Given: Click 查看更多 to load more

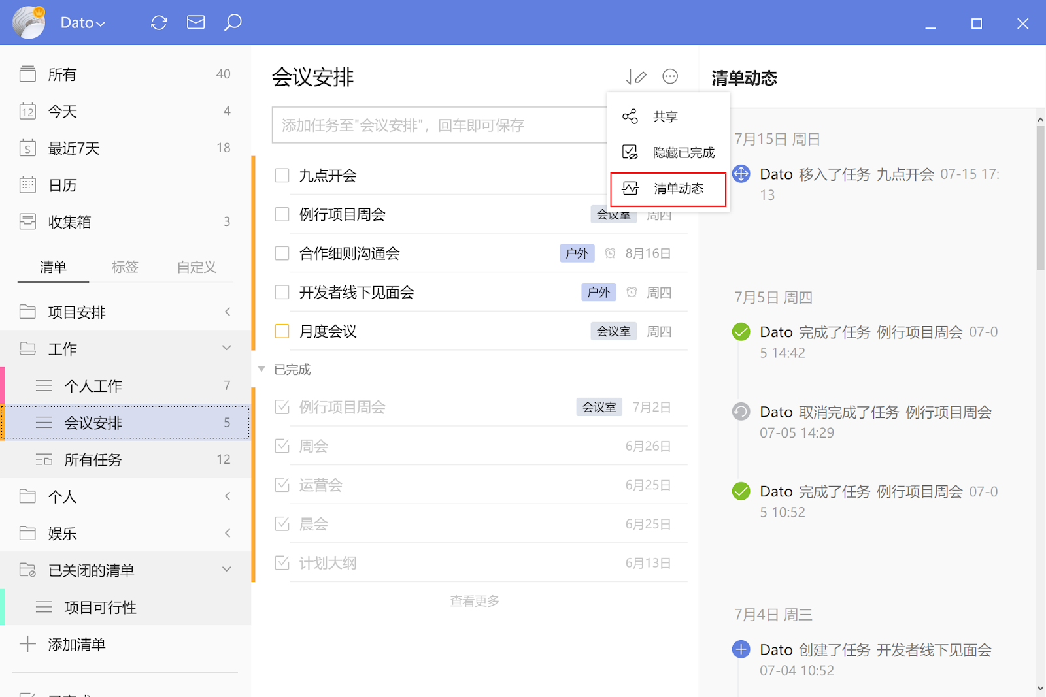Looking at the screenshot, I should pyautogui.click(x=474, y=601).
